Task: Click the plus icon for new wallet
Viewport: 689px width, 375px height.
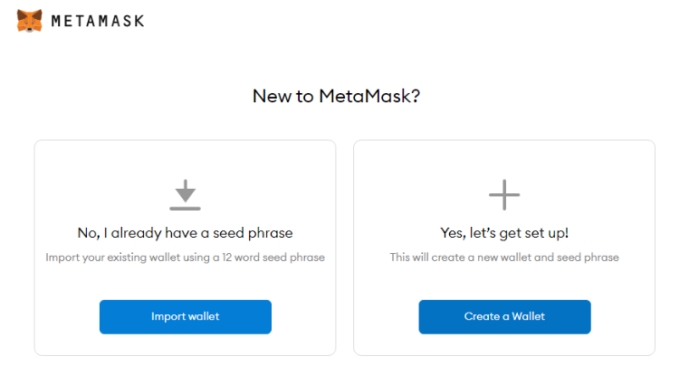Action: pos(504,194)
